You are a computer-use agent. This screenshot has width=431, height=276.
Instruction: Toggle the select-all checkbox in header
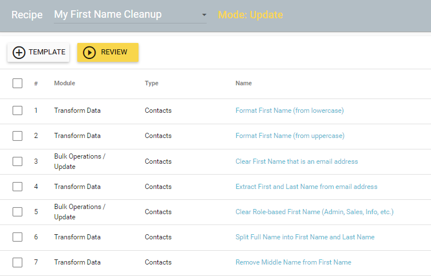[17, 83]
